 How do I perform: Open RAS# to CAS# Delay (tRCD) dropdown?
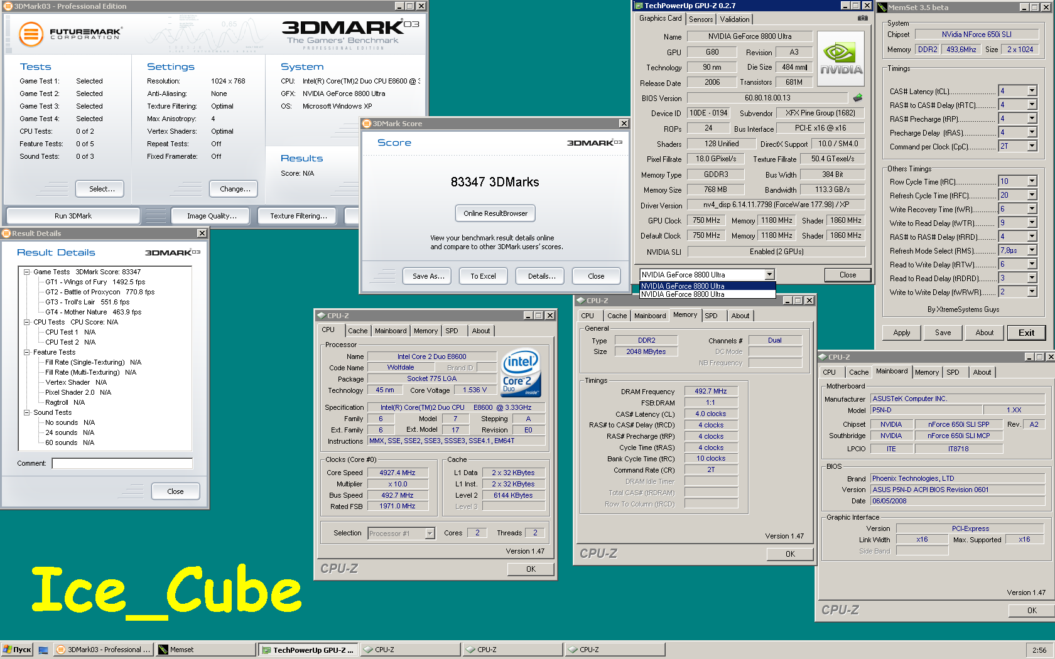[x=1032, y=105]
